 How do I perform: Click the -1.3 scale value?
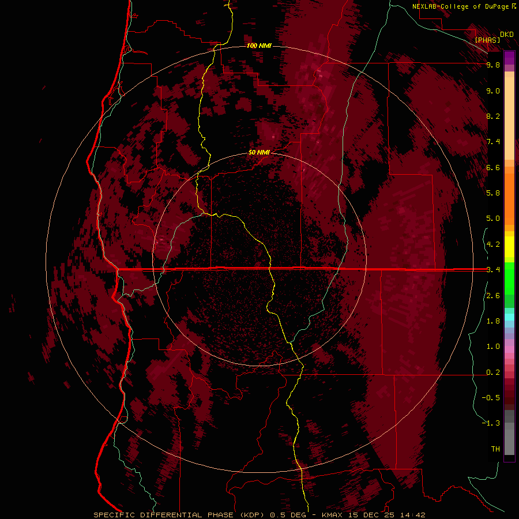click(491, 423)
